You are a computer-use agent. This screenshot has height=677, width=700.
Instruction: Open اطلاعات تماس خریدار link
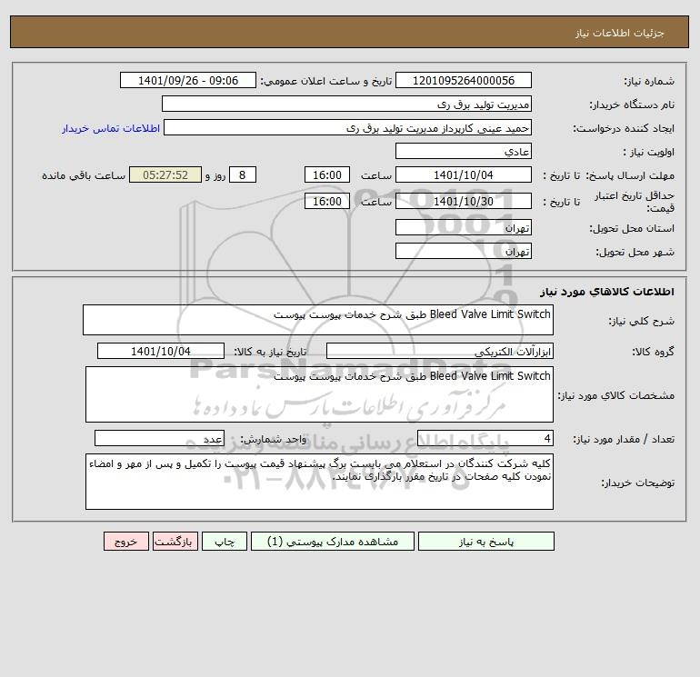tap(111, 128)
